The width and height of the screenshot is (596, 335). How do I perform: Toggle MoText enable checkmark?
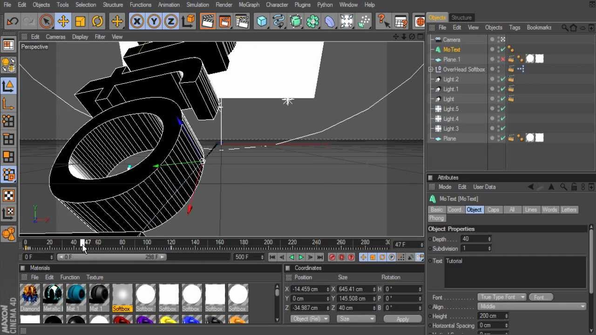[503, 50]
